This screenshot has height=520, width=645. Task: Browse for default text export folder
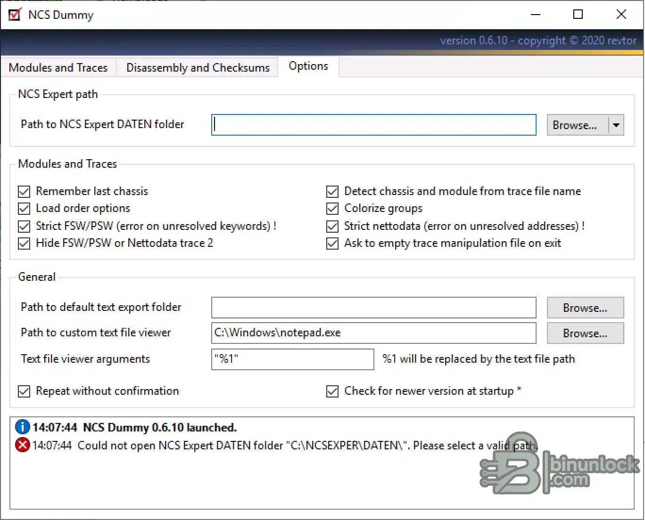[x=585, y=308]
